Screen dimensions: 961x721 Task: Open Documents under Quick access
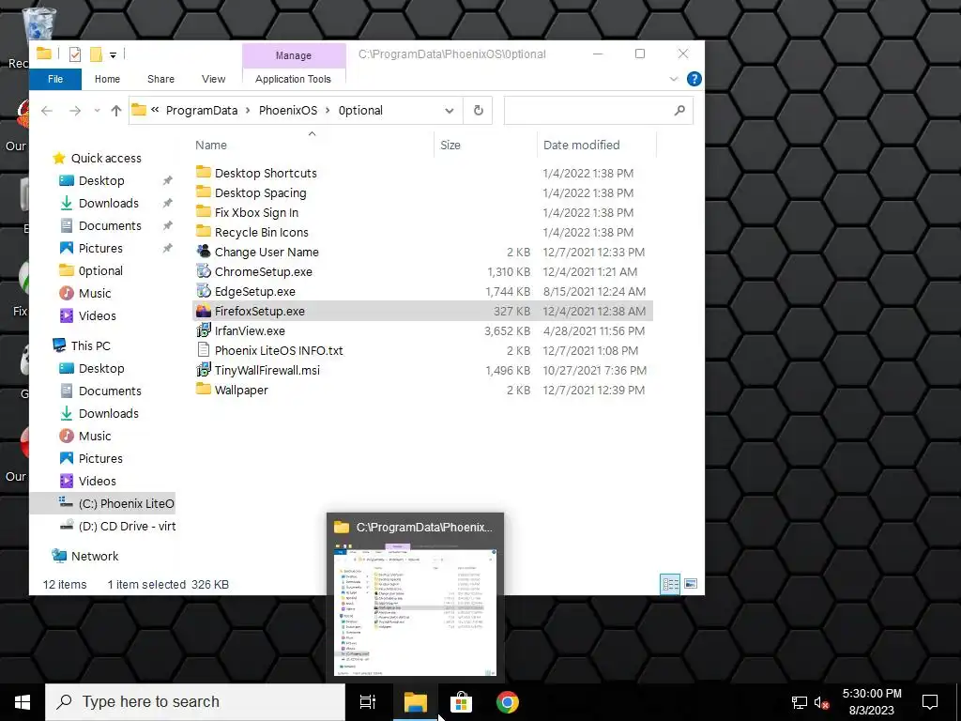click(110, 226)
